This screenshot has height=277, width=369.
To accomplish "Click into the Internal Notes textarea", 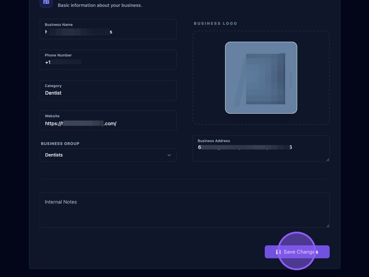I will tap(185, 210).
